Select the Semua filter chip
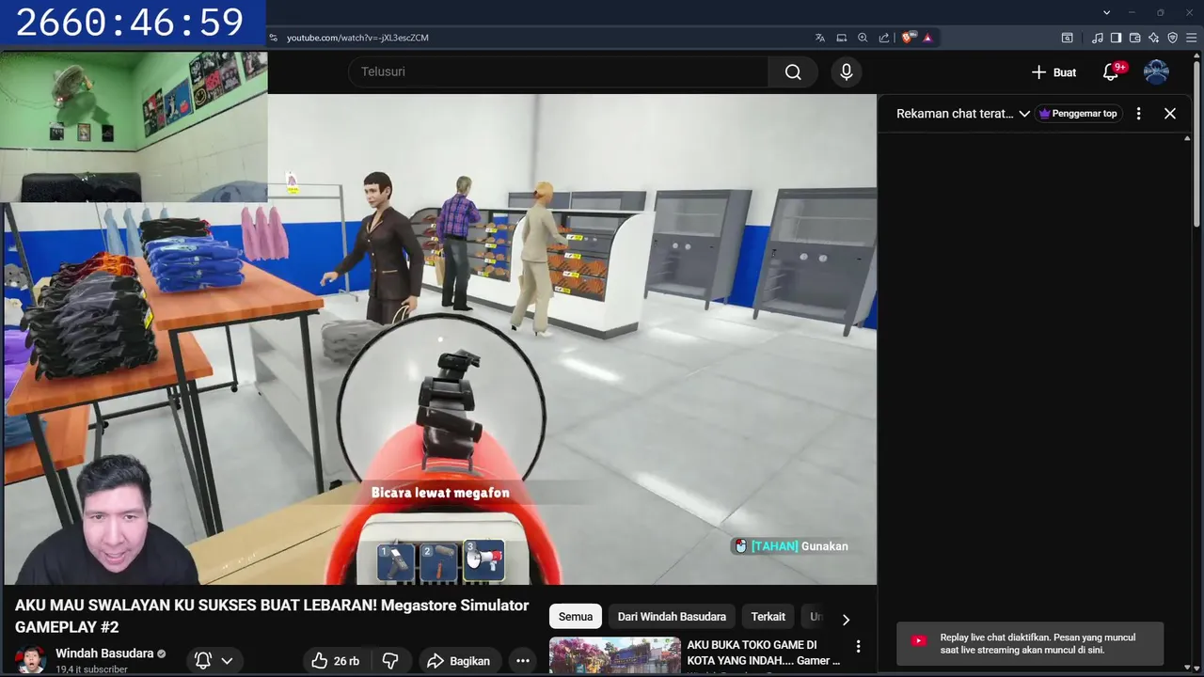 click(576, 617)
